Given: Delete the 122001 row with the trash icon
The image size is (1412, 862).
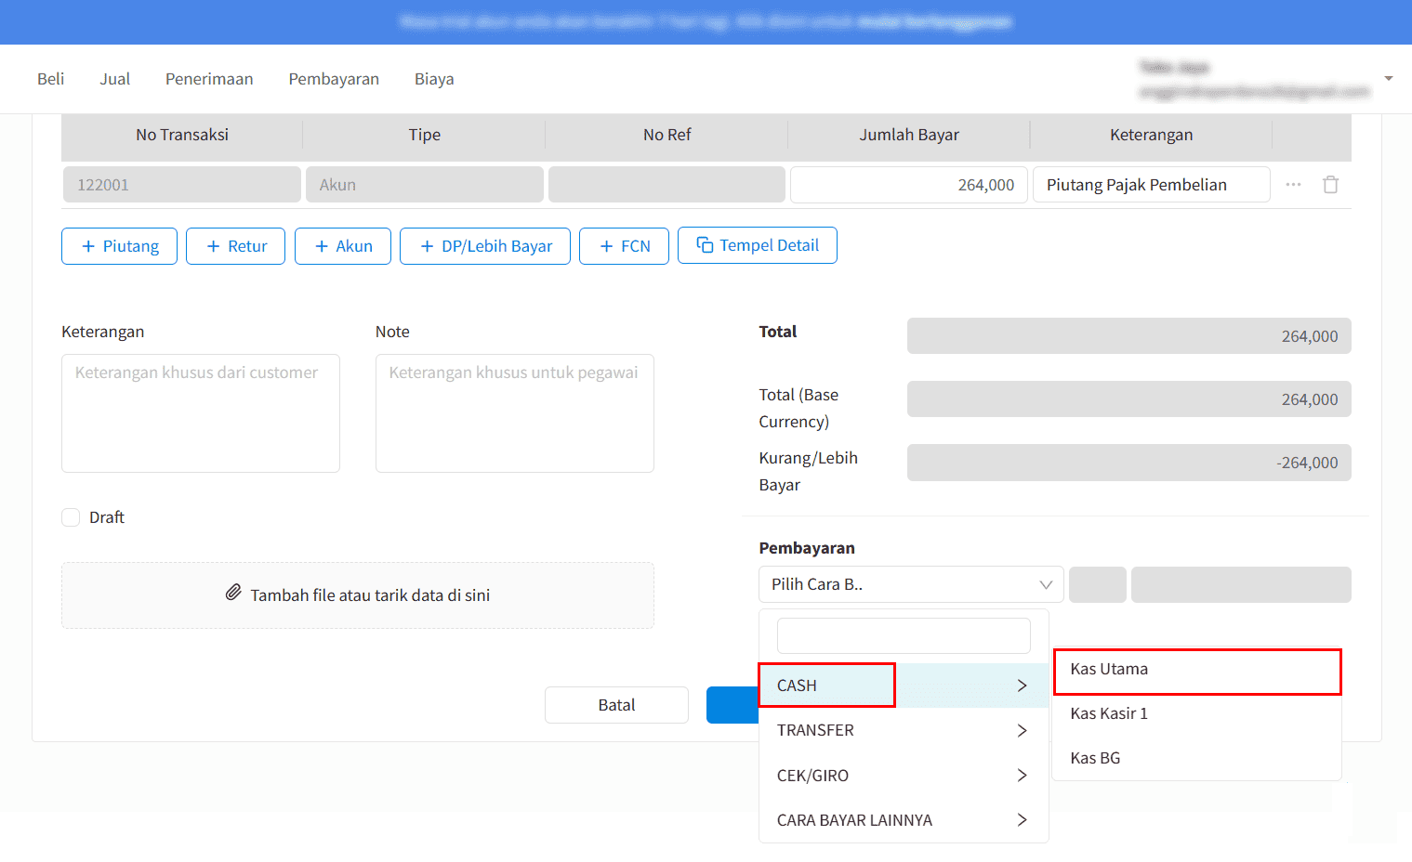Looking at the screenshot, I should 1330,185.
